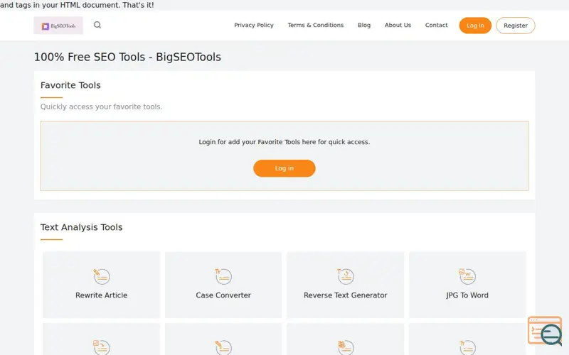
Task: Open Terms & Conditions page
Action: click(316, 25)
